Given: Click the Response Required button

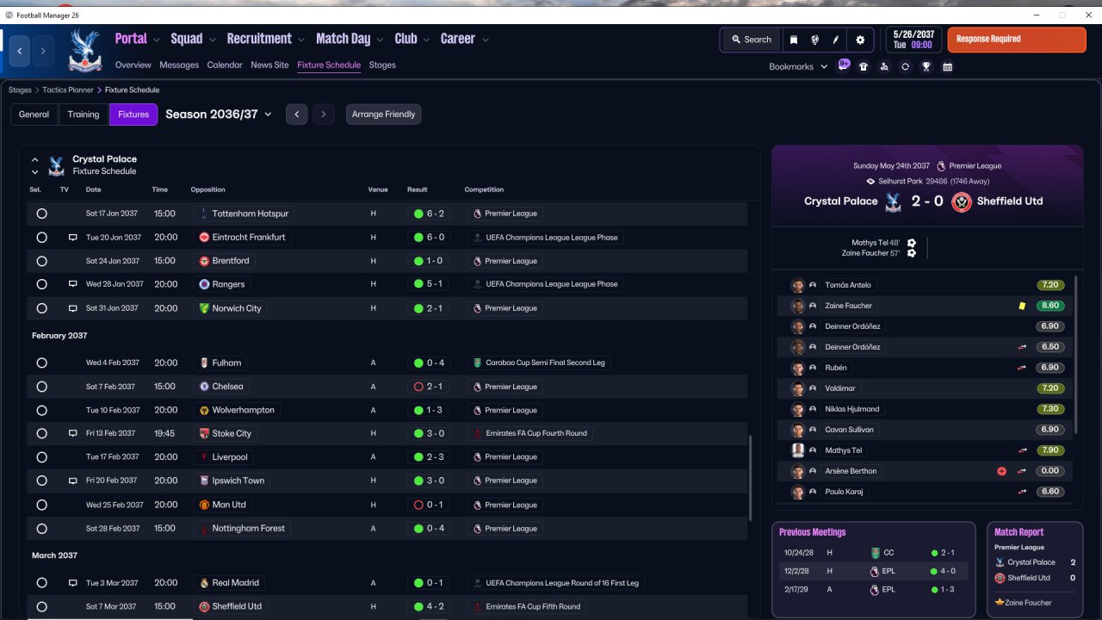Looking at the screenshot, I should (x=1017, y=40).
